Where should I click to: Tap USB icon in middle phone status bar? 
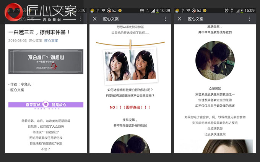tap(98, 11)
